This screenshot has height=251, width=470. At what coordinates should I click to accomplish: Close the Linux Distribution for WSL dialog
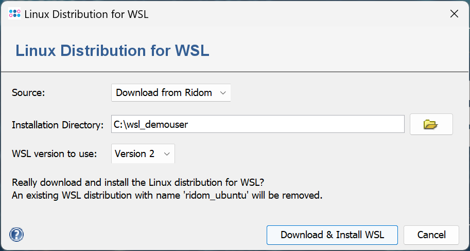[454, 14]
